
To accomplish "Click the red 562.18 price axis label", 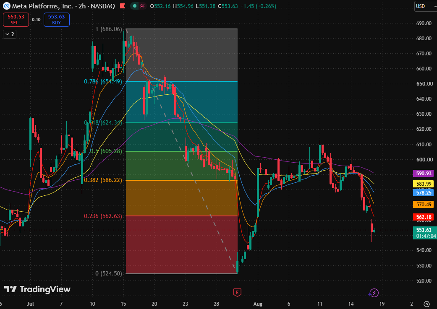I will point(423,217).
